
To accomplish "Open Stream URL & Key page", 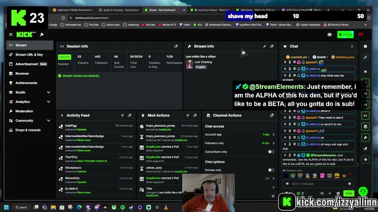I will coord(30,54).
